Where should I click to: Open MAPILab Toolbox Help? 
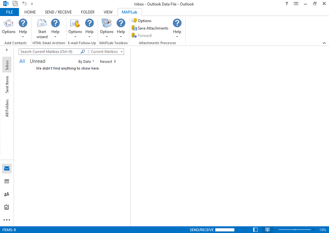click(x=121, y=28)
